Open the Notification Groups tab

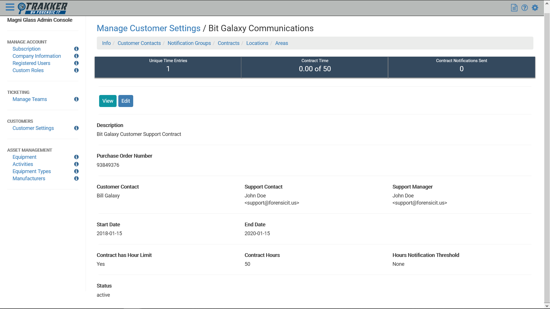pyautogui.click(x=189, y=43)
